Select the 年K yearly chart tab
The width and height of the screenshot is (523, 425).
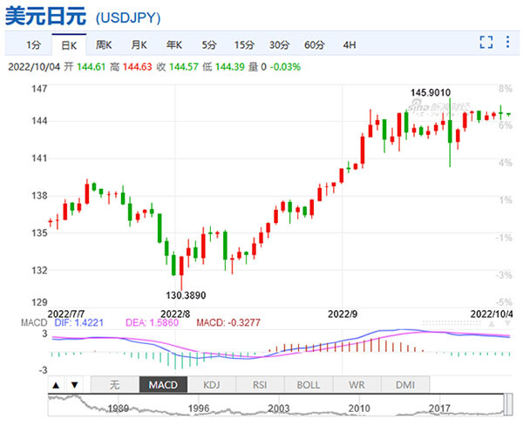(174, 44)
